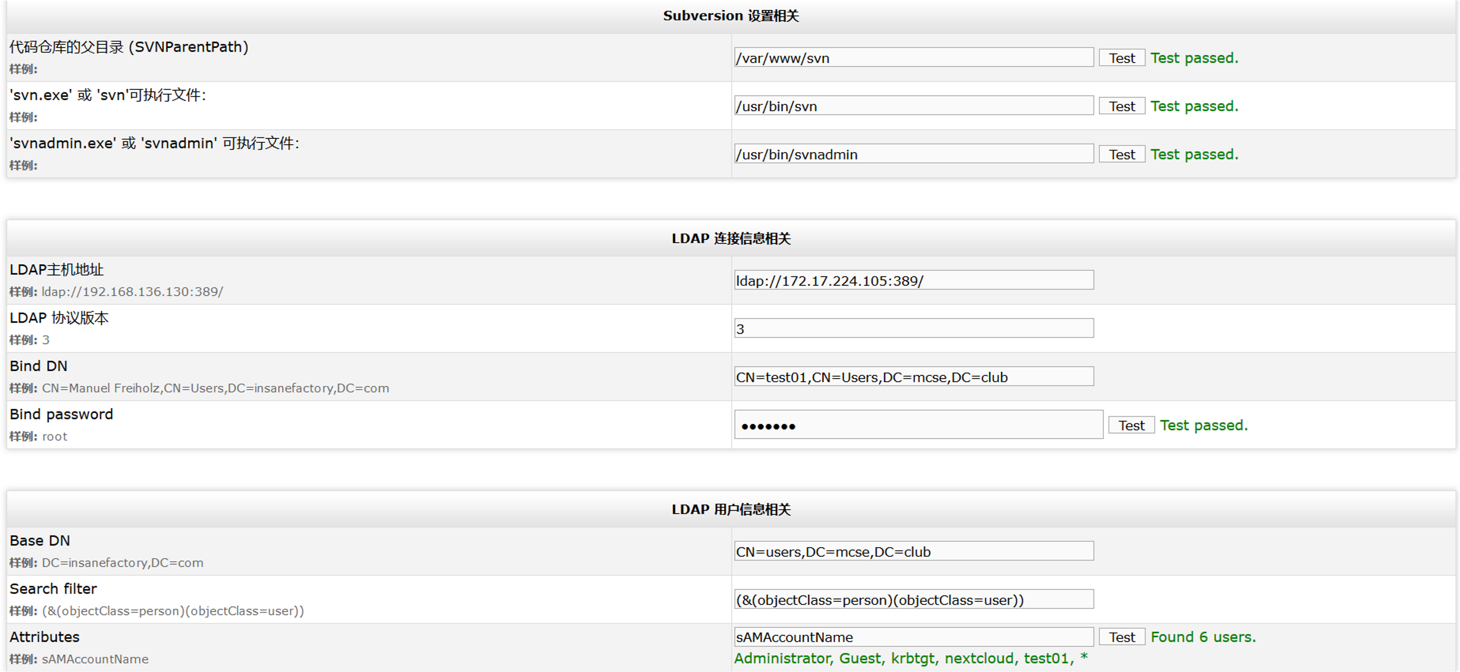Select the Search filter input field

[913, 599]
